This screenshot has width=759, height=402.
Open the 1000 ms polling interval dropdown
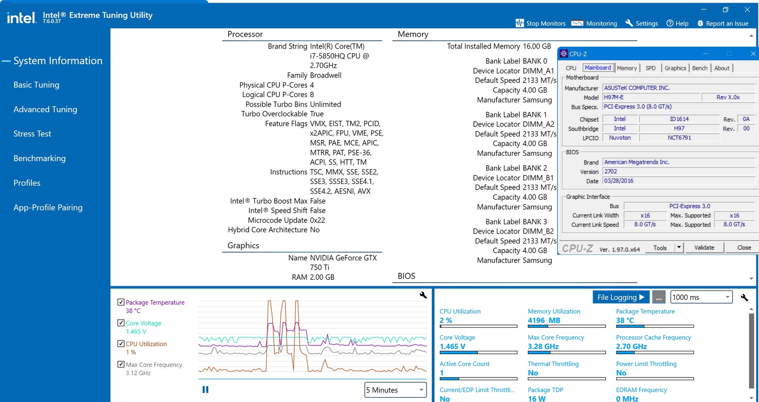[701, 297]
